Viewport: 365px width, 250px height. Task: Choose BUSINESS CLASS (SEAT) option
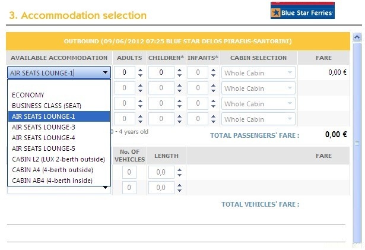(x=46, y=106)
